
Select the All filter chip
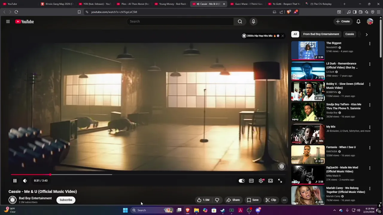295,34
